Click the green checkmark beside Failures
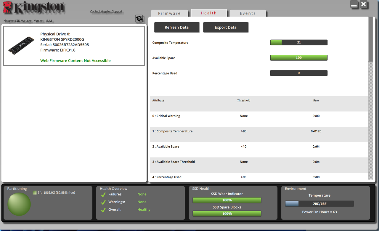 pyautogui.click(x=103, y=194)
